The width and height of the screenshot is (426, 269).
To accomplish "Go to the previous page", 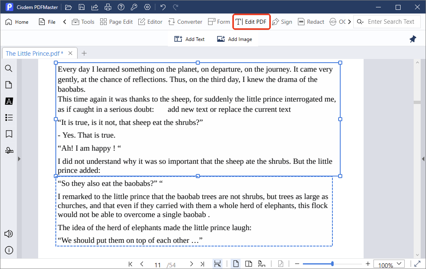I will pos(142,264).
